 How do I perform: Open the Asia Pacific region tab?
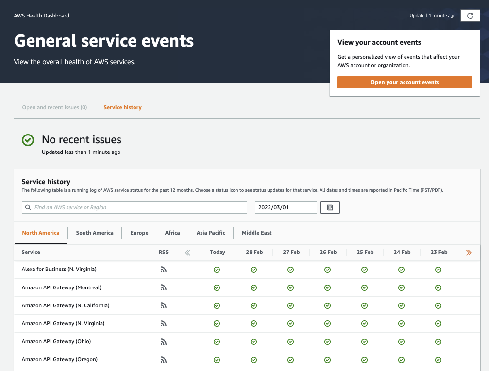click(x=211, y=233)
